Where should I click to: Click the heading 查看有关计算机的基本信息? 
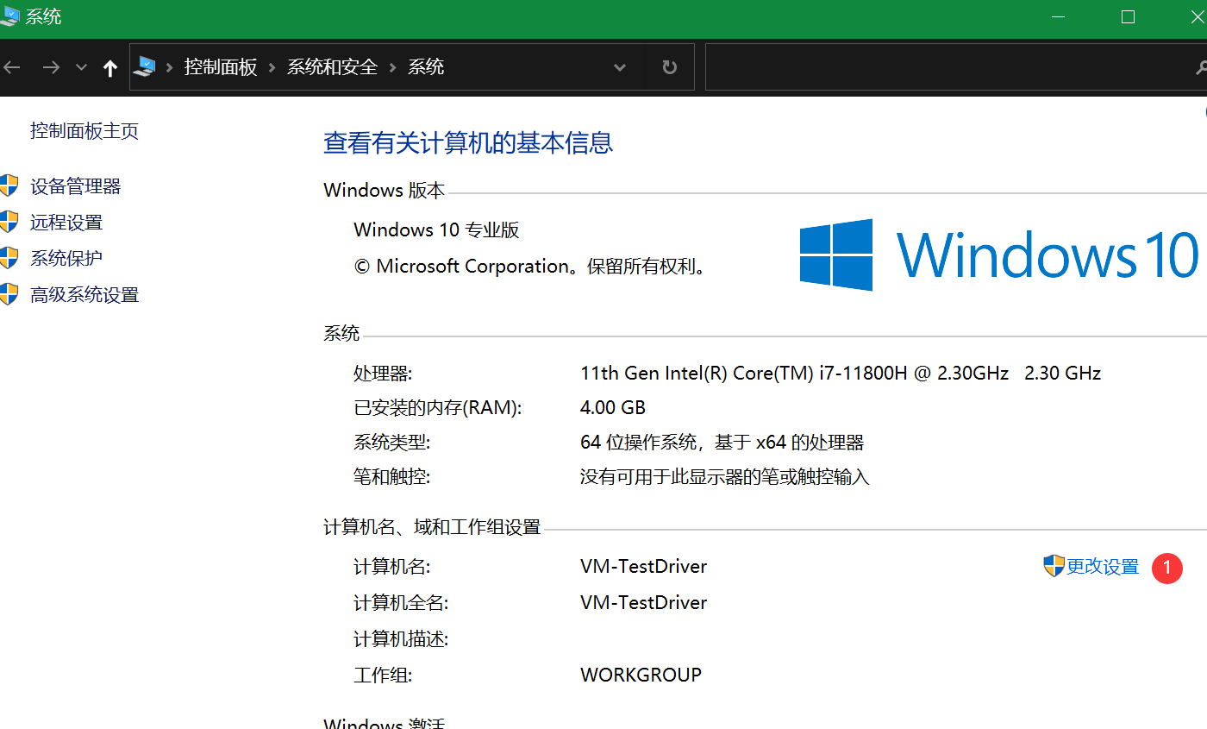pyautogui.click(x=468, y=142)
